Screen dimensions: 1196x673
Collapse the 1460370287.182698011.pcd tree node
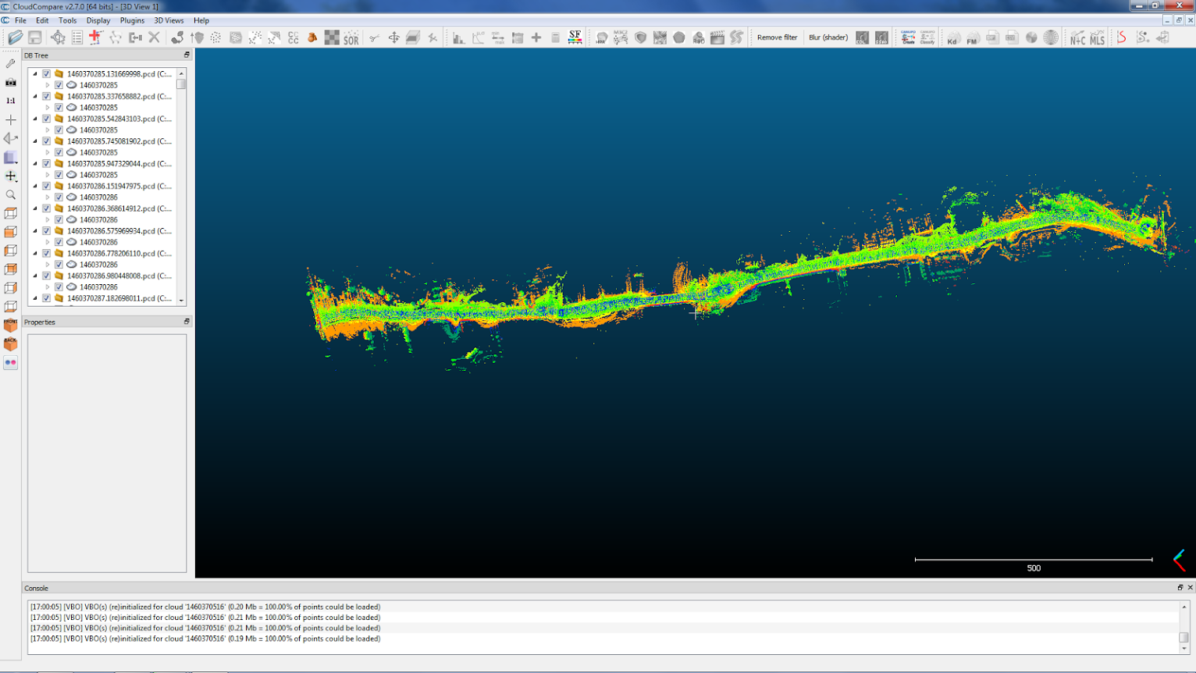[35, 298]
